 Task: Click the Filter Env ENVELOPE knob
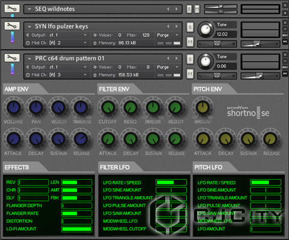(x=153, y=107)
